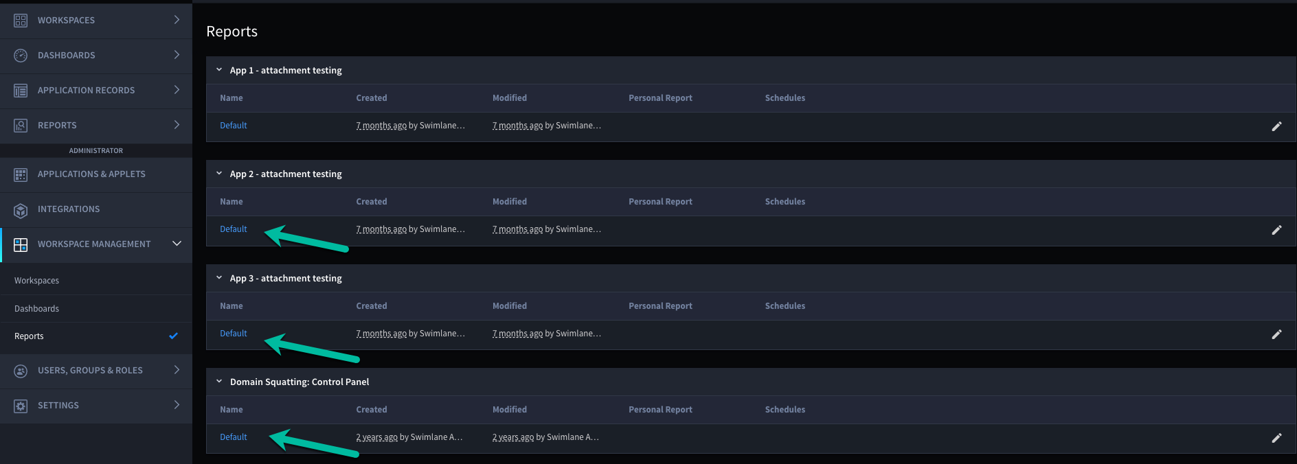Edit the App 2 Default report with pencil

tap(1276, 230)
